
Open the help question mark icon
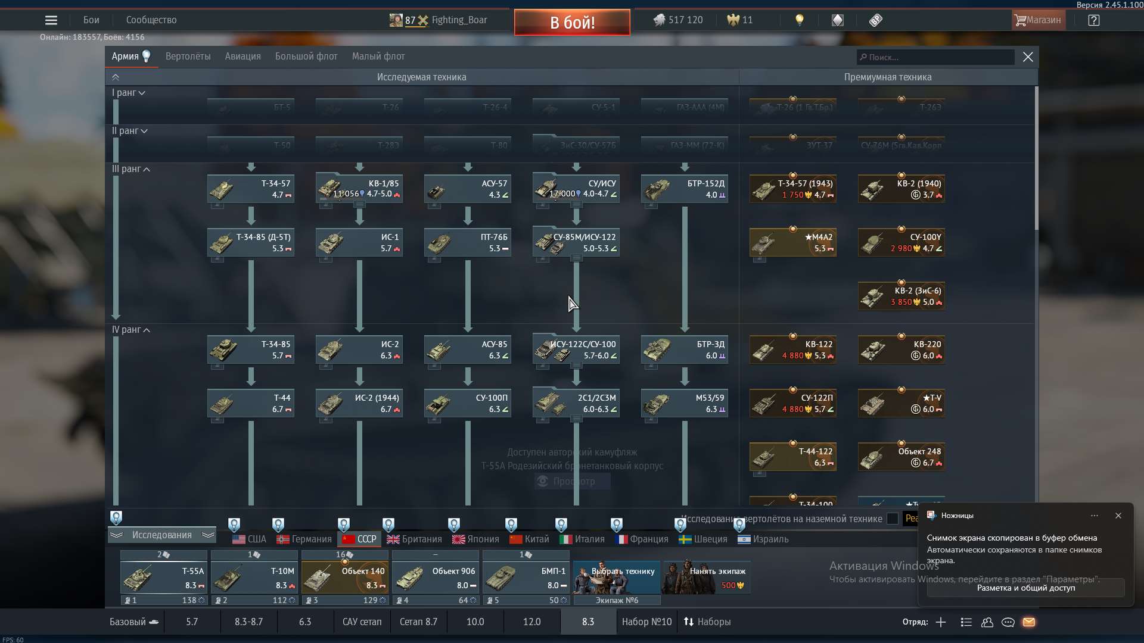point(1093,20)
